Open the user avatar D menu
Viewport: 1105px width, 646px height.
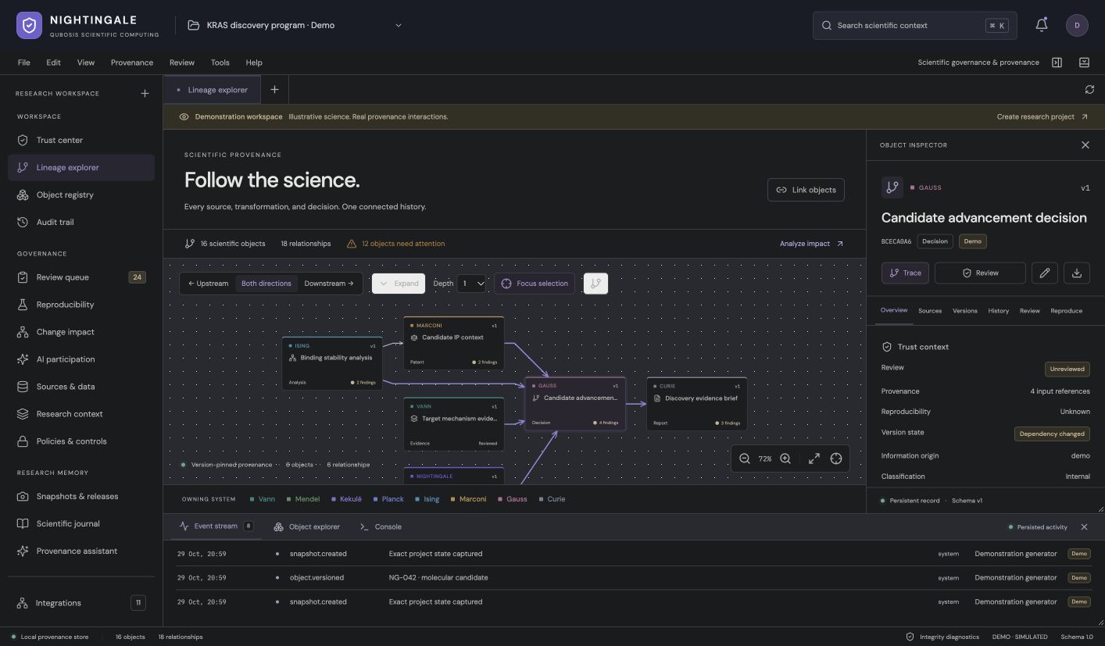coord(1077,25)
